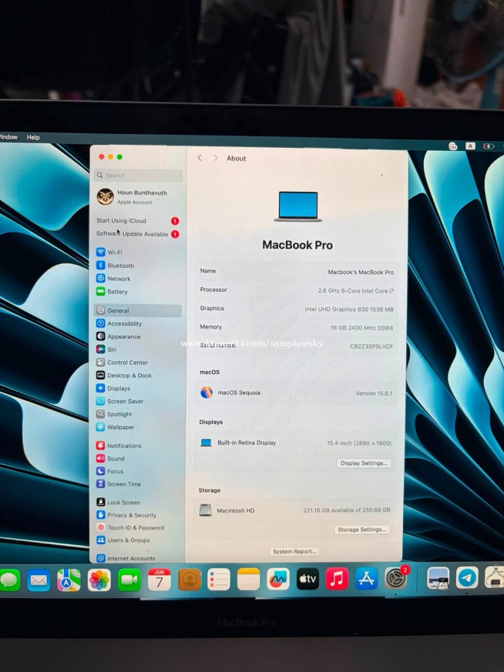504x672 pixels.
Task: Open Reminders from the Dock
Action: coord(219,580)
